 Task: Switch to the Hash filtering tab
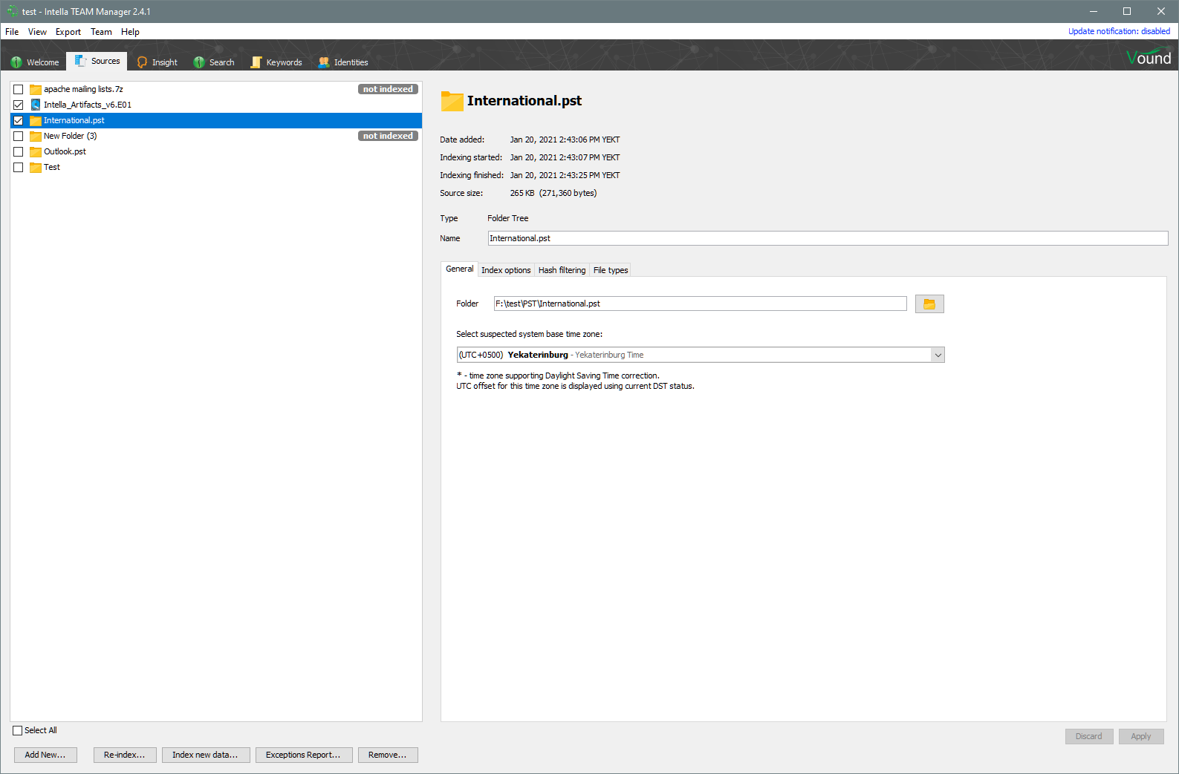click(x=562, y=270)
